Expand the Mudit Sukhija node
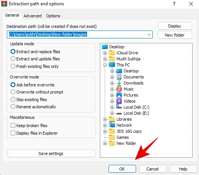Screen dimensions: 199x175 point(105,59)
